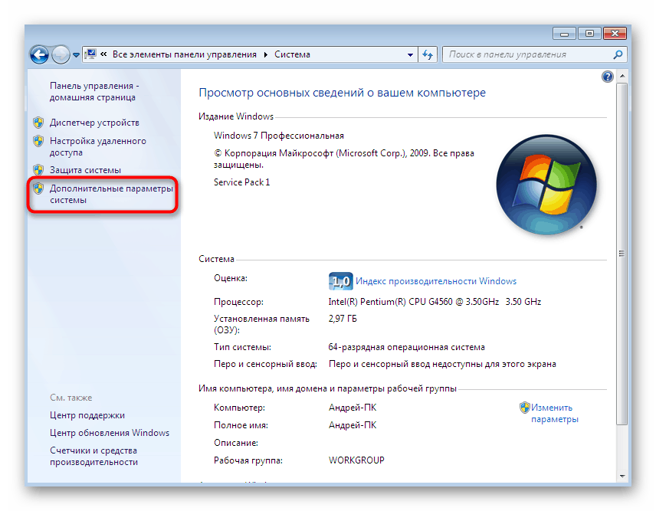Click the scrollbar down arrow
This screenshot has height=511, width=656.
tap(622, 477)
